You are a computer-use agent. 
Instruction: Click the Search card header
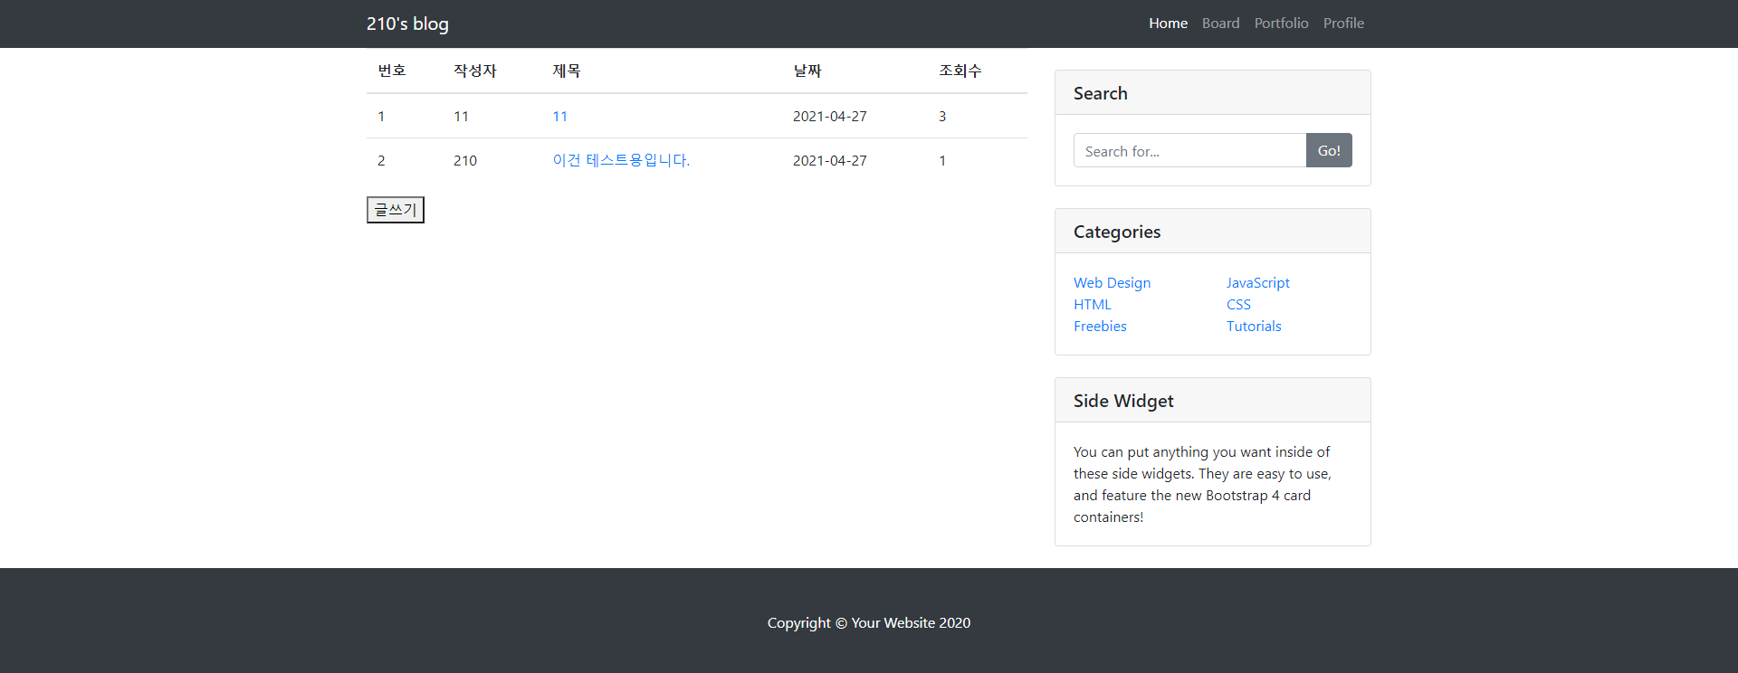(1213, 93)
